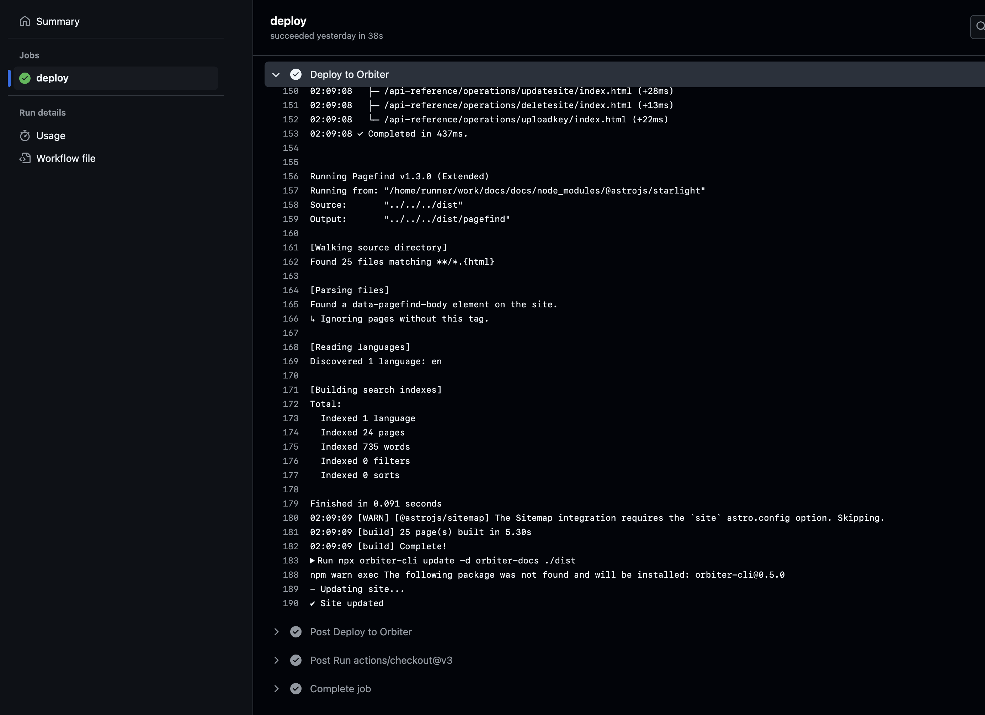Click log line number 180

[291, 518]
